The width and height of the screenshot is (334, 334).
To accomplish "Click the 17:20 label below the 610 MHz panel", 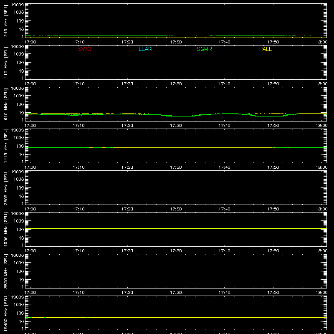I will 127,126.
